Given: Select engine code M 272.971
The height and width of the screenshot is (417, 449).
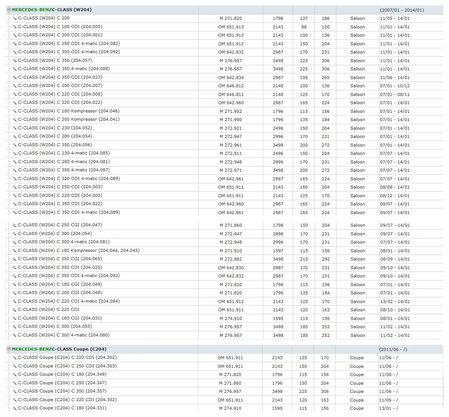Looking at the screenshot, I should 231,170.
